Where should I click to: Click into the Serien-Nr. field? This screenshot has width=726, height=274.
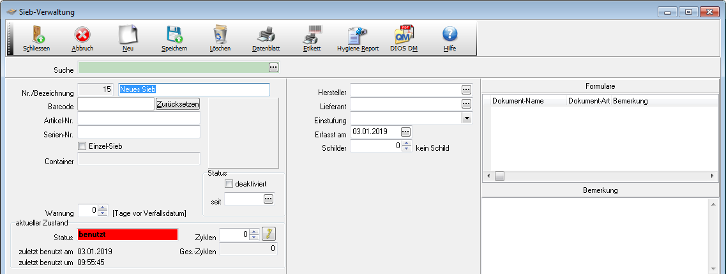139,132
